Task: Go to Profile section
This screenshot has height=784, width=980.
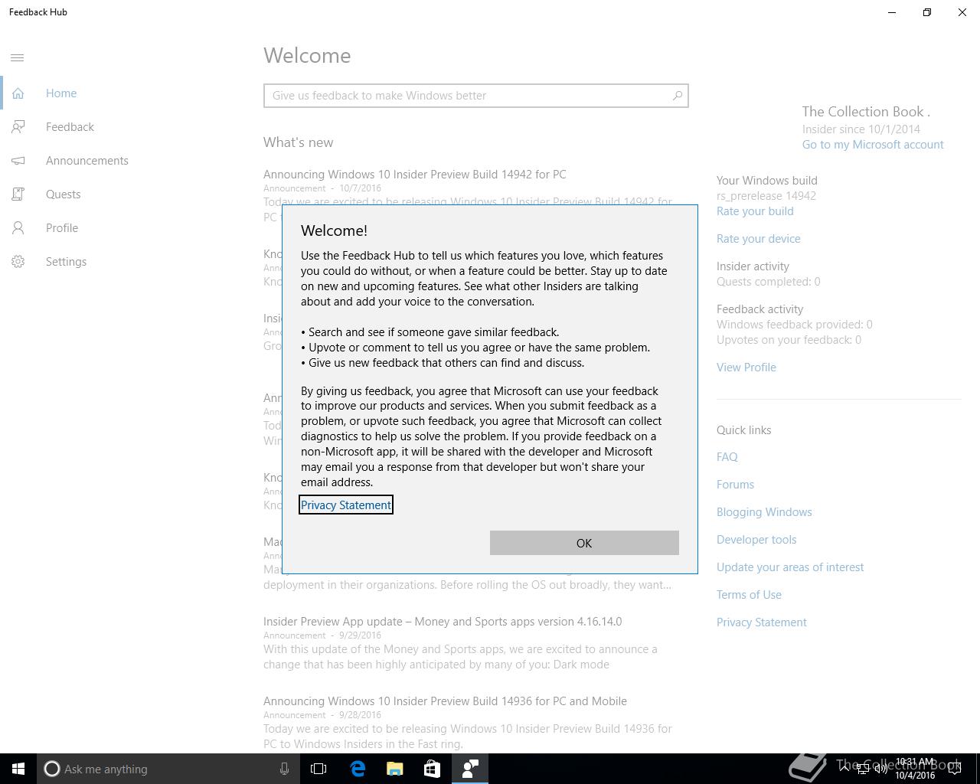Action: click(x=62, y=228)
